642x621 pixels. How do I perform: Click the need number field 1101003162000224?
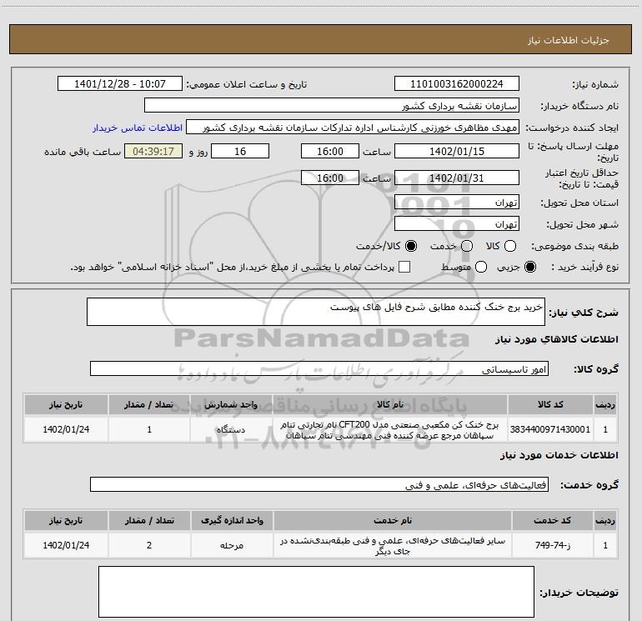pos(457,83)
